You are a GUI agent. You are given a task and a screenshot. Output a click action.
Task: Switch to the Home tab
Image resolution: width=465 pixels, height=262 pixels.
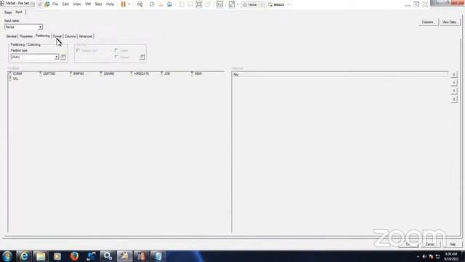252,4
